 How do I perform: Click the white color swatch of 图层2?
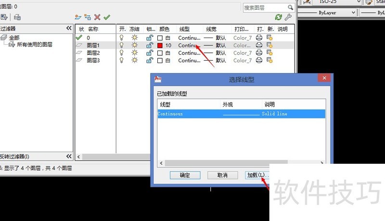pos(160,53)
